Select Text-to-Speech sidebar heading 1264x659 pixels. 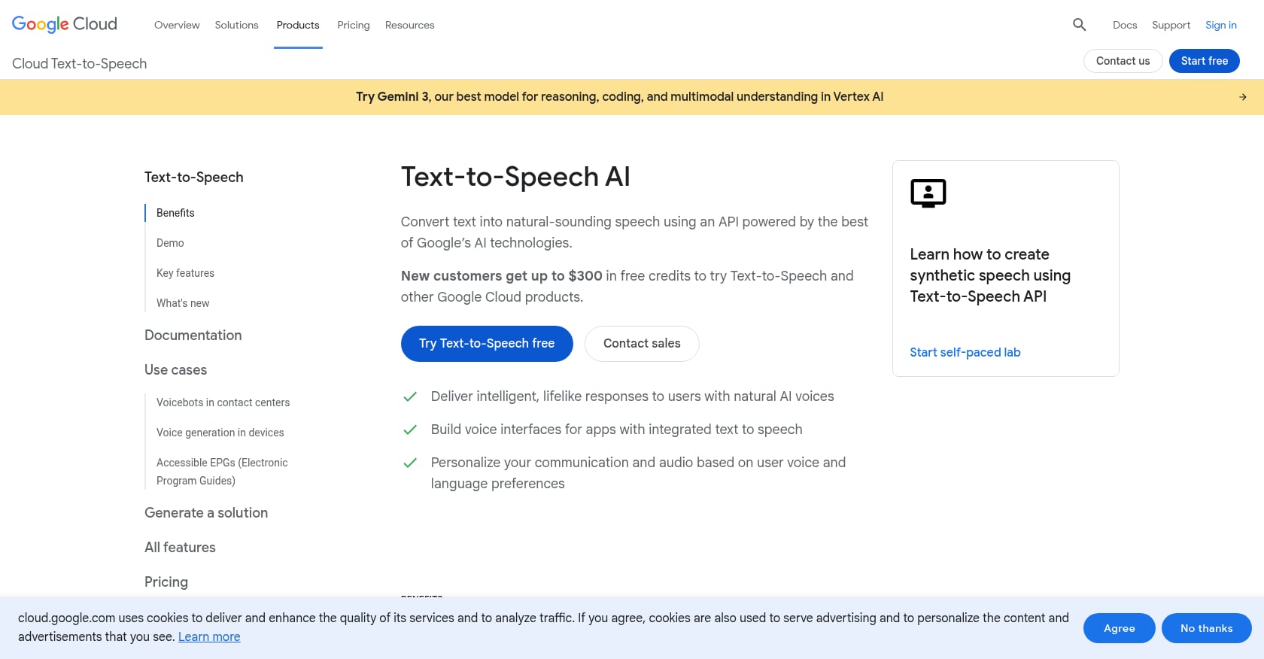coord(194,178)
